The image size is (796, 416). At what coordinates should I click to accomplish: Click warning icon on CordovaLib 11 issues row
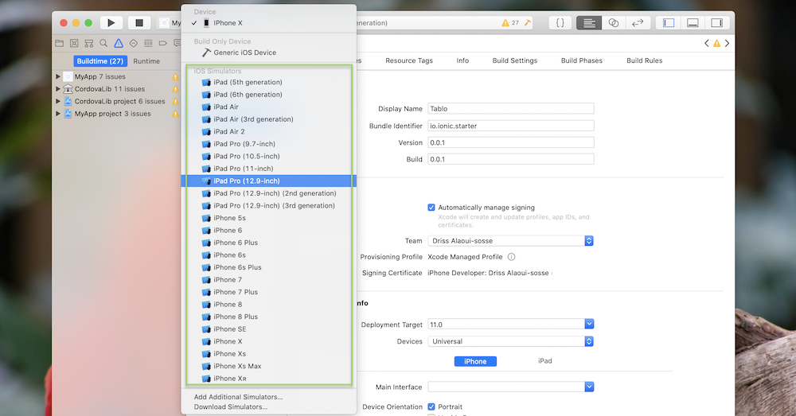(x=175, y=89)
